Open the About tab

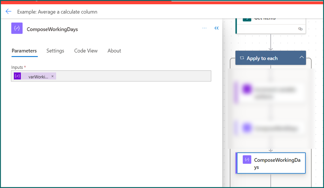point(114,51)
